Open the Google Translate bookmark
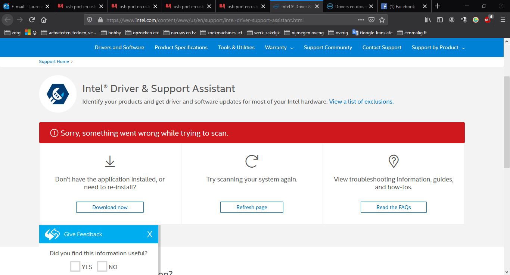 [x=372, y=32]
